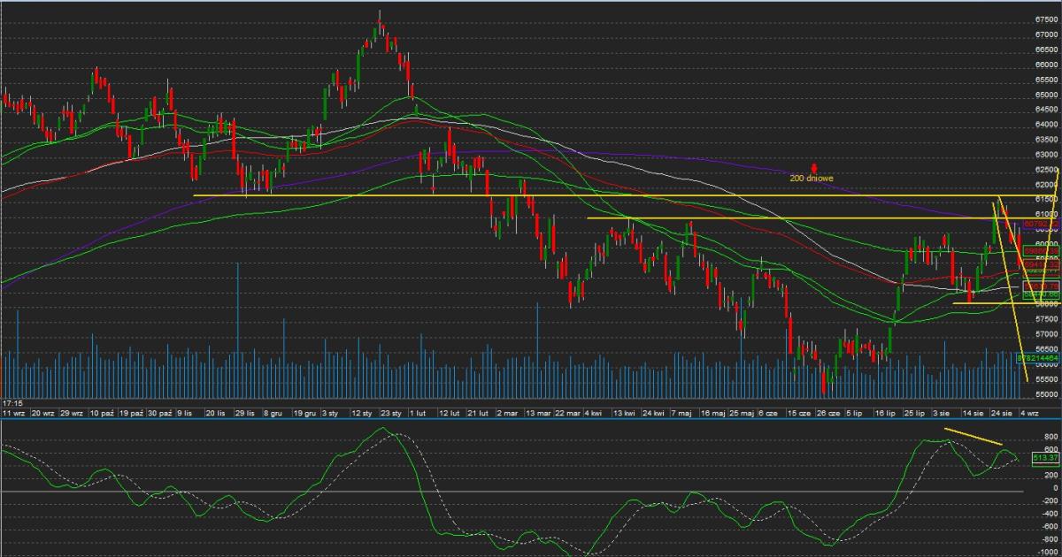Click the 67500 level on price axis

click(1045, 19)
